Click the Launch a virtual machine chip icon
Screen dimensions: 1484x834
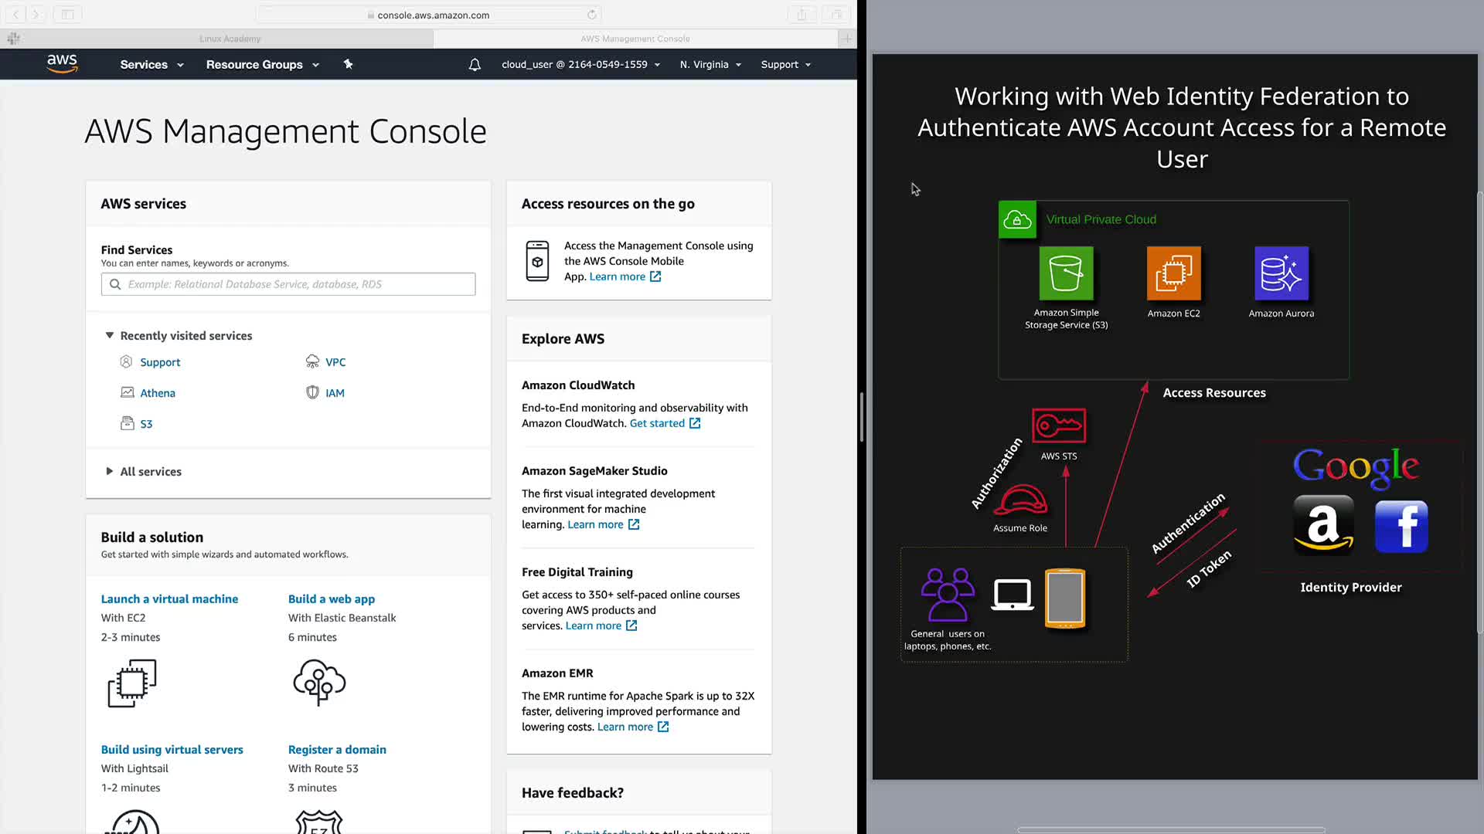[x=132, y=683]
